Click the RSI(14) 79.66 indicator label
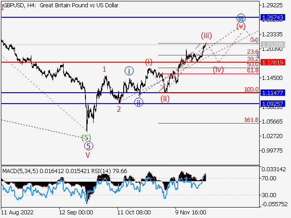This screenshot has height=218, width=291. coord(109,171)
